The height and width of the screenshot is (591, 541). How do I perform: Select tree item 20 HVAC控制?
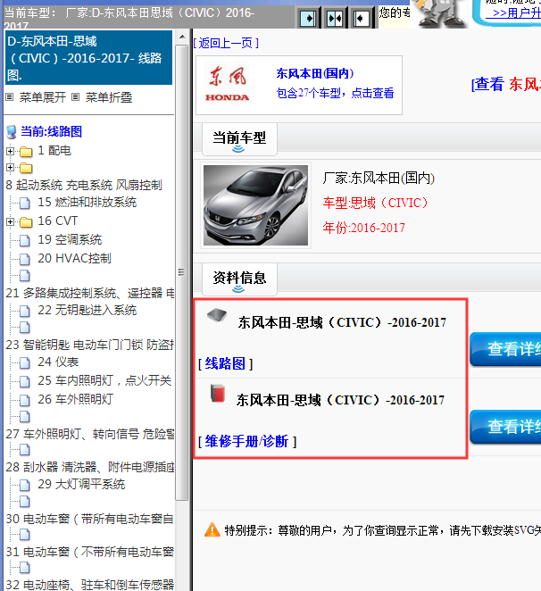pos(74,259)
